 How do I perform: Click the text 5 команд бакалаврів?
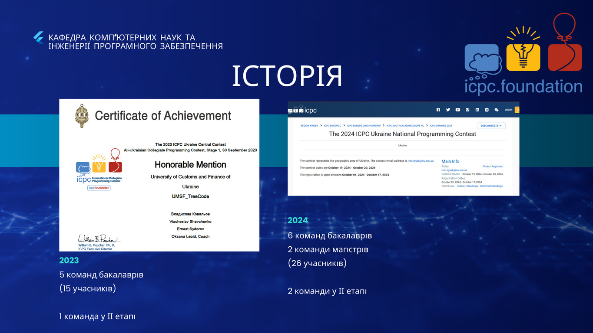click(101, 275)
